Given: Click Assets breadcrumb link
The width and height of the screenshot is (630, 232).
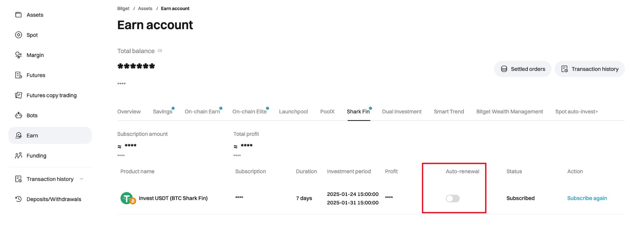Looking at the screenshot, I should 145,9.
